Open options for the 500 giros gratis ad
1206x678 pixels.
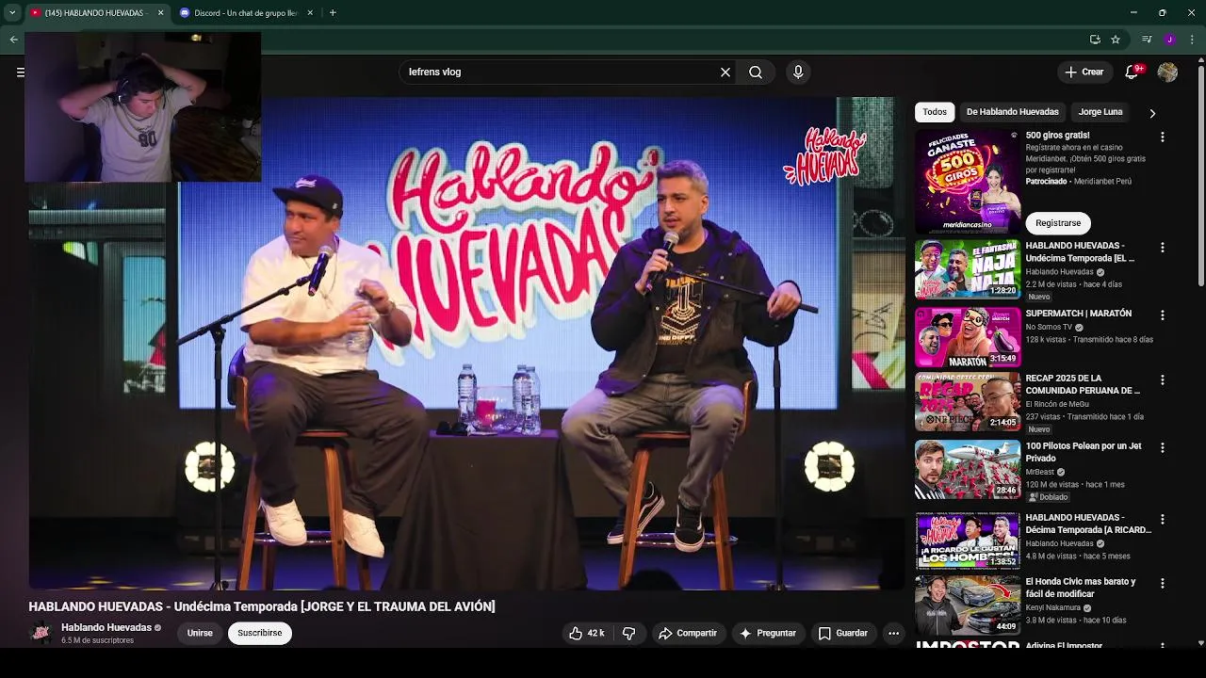coord(1162,137)
